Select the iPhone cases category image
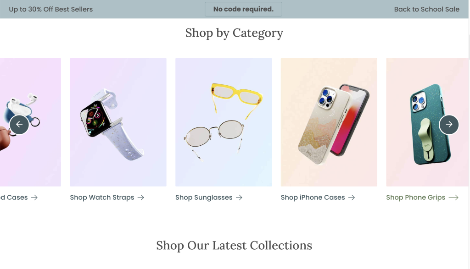470x269 pixels. pos(329,122)
